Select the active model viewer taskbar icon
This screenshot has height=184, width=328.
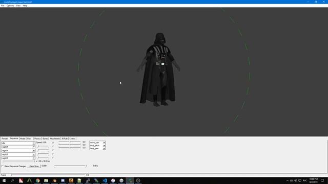[130, 180]
